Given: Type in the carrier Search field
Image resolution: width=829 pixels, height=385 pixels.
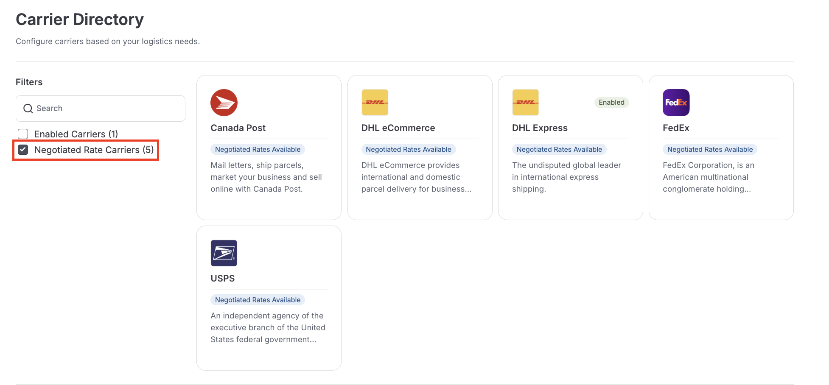Looking at the screenshot, I should tap(106, 109).
